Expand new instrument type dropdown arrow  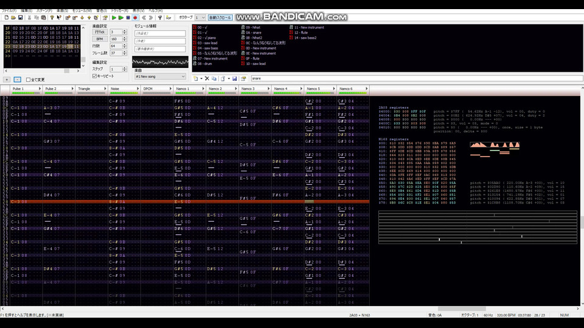pos(201,78)
